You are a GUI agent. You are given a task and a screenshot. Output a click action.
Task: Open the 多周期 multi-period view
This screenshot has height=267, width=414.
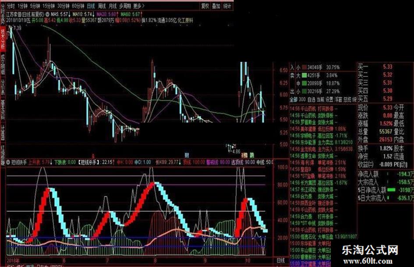point(125,6)
